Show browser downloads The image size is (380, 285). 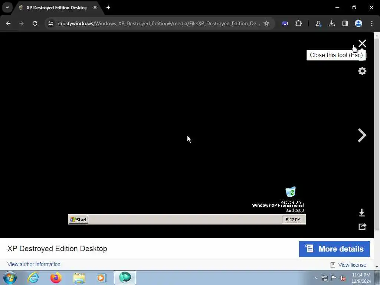331,23
